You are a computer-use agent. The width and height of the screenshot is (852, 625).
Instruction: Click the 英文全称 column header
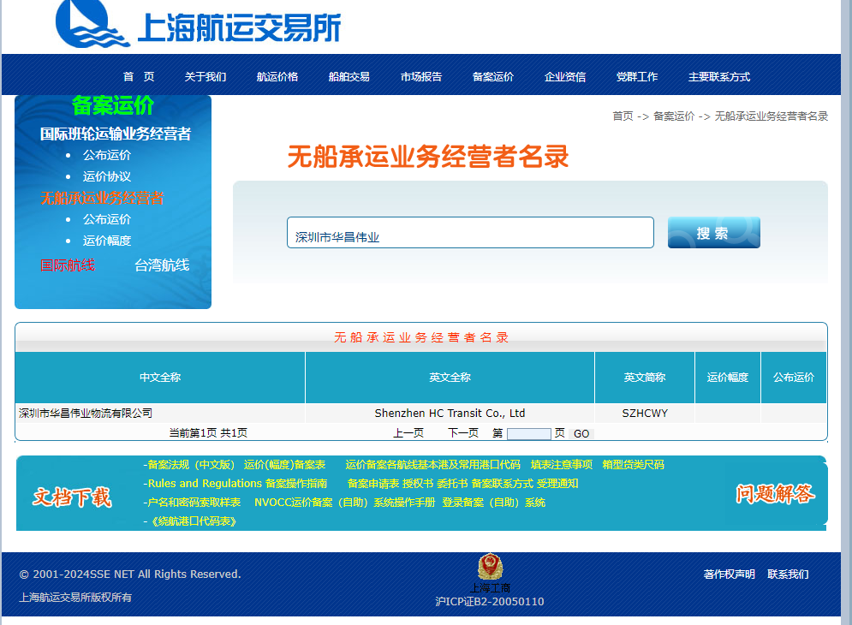pyautogui.click(x=450, y=378)
